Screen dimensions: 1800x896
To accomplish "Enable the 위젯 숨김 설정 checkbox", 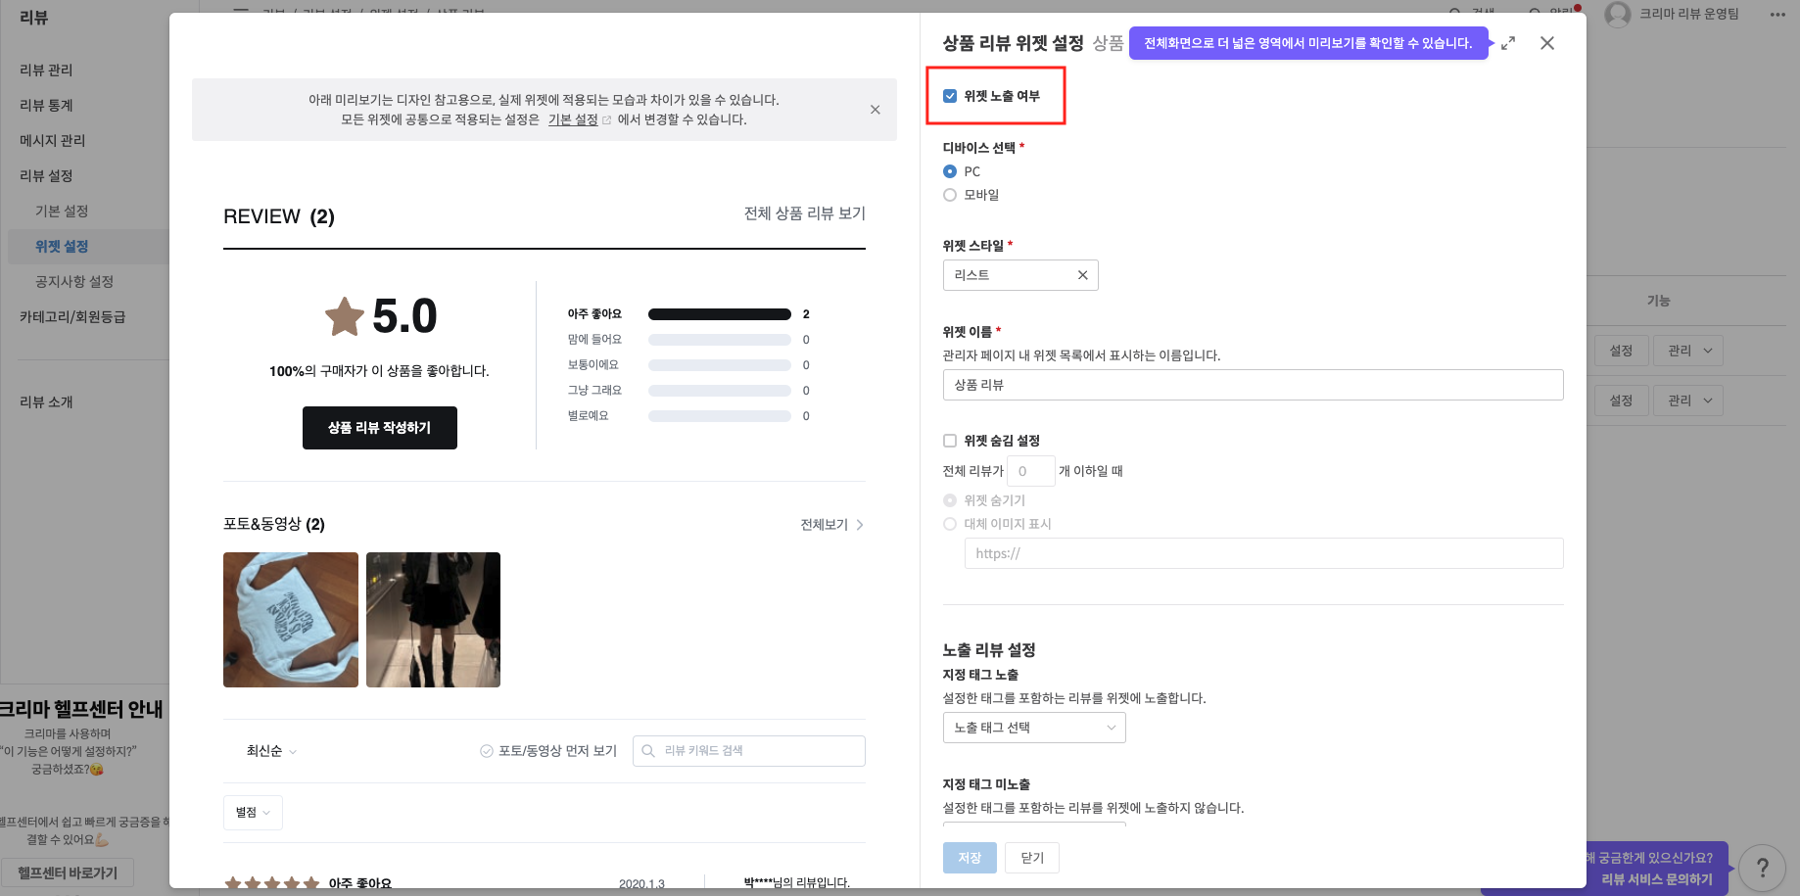I will click(x=949, y=440).
